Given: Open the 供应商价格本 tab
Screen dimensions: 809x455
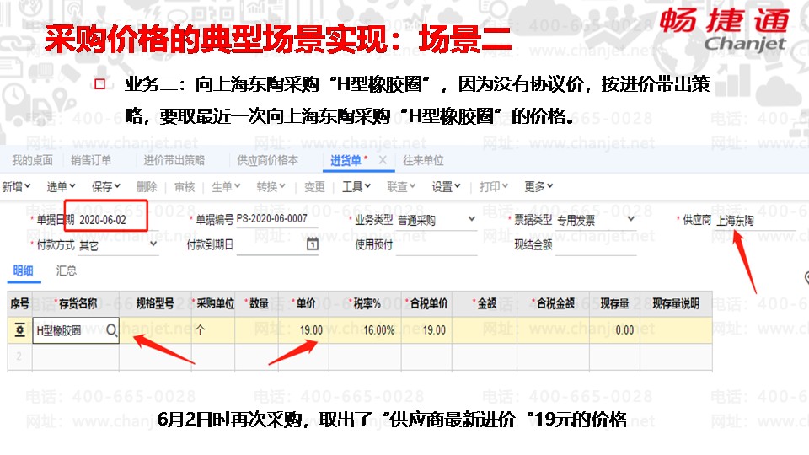Looking at the screenshot, I should pos(267,160).
